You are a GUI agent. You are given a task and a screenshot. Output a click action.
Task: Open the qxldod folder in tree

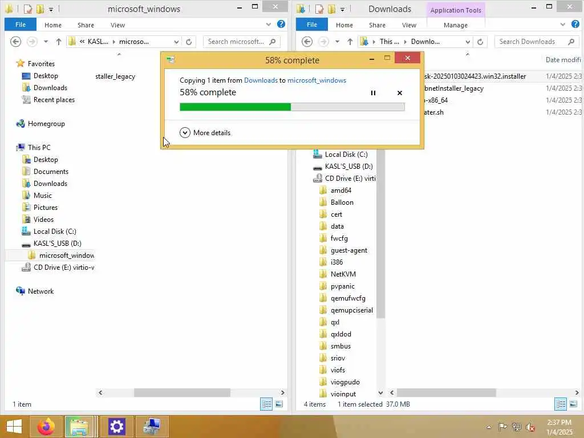pos(335,334)
